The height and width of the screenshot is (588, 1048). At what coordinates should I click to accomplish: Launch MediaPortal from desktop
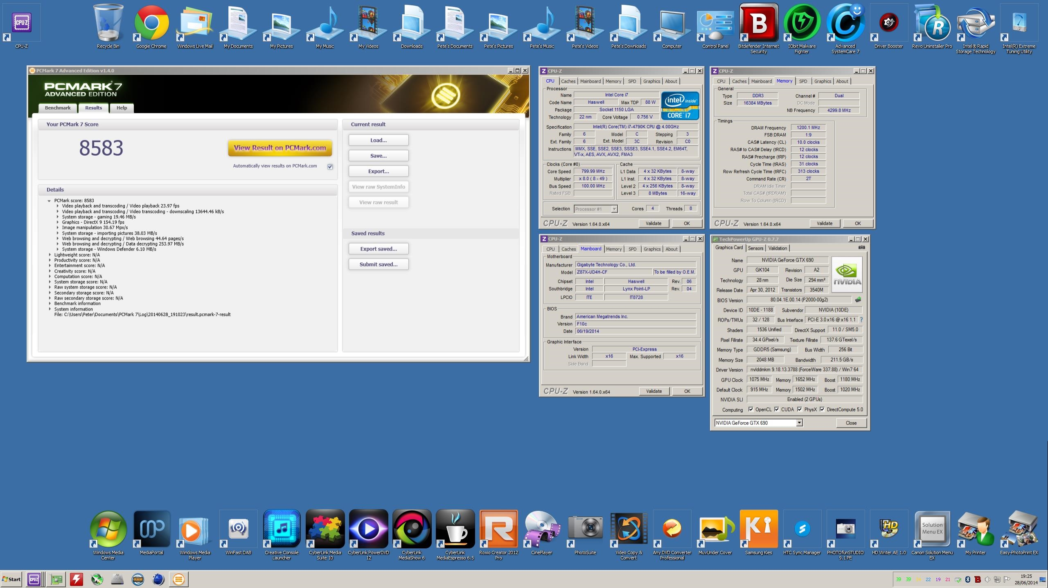151,532
